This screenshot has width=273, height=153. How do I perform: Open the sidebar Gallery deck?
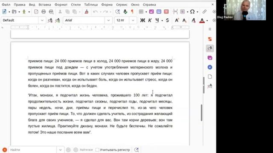coord(210,58)
